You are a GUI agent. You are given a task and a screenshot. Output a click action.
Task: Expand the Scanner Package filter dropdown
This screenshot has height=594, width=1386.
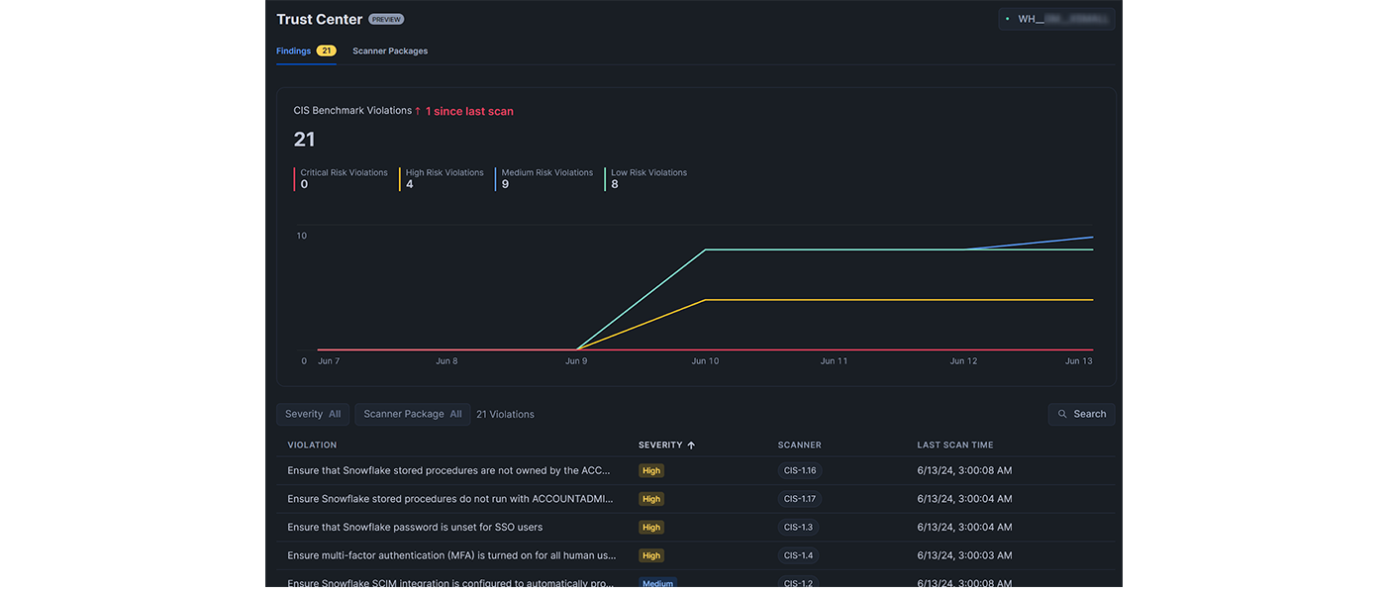tap(413, 414)
